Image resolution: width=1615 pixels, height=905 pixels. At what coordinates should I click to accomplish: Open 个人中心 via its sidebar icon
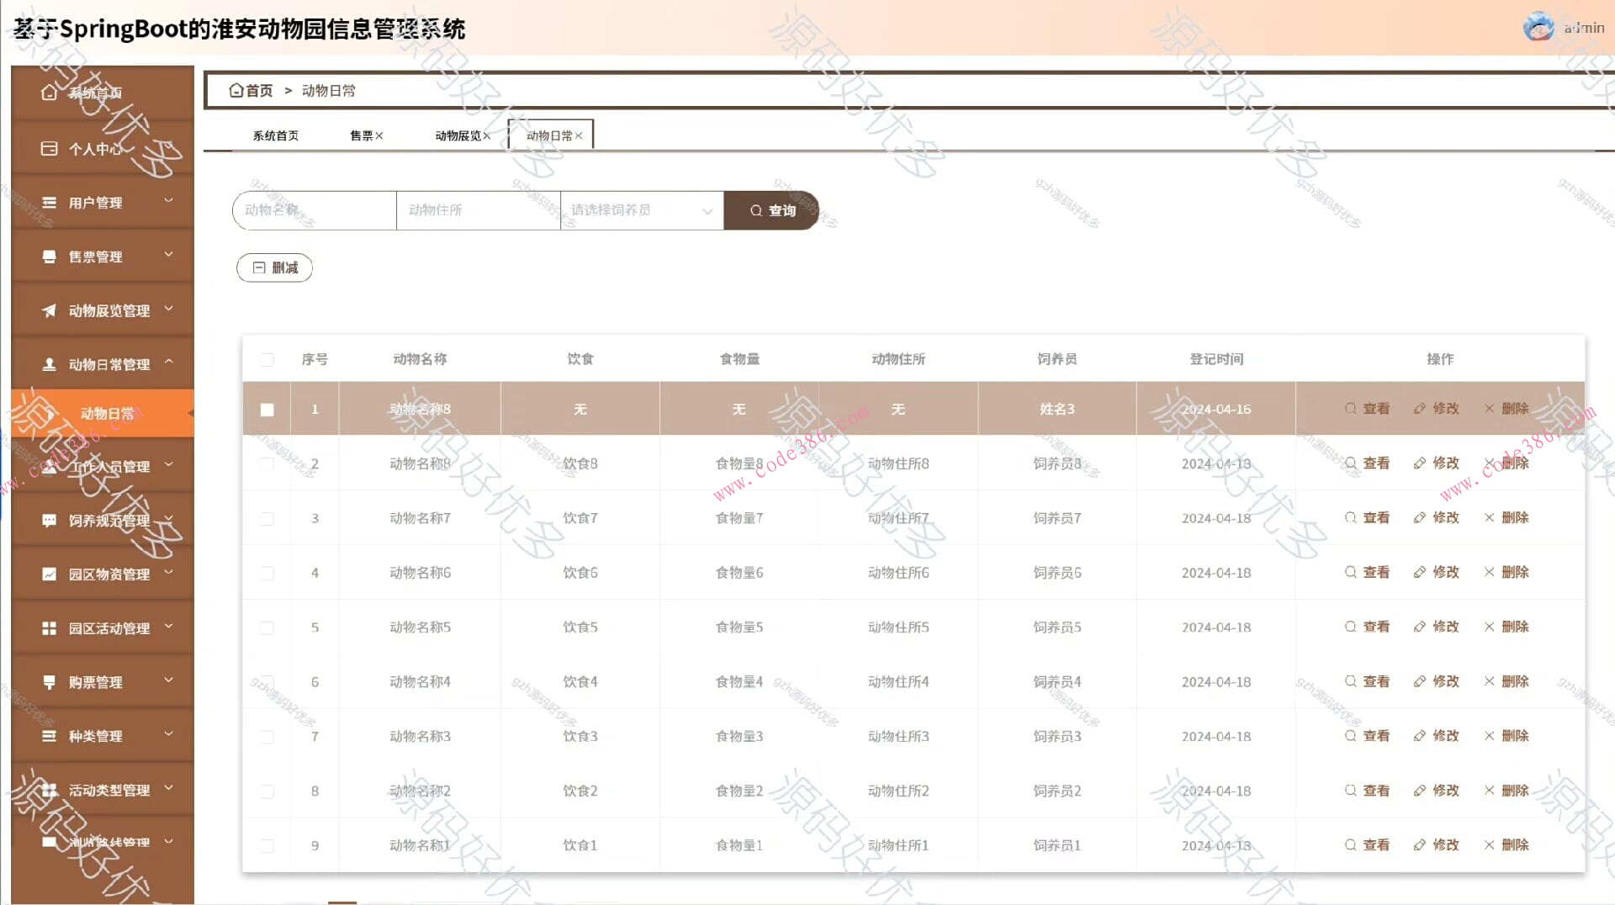(x=48, y=148)
